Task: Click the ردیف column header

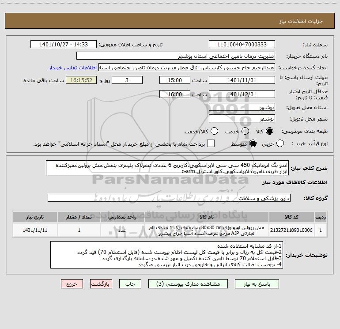Action: coord(321,217)
